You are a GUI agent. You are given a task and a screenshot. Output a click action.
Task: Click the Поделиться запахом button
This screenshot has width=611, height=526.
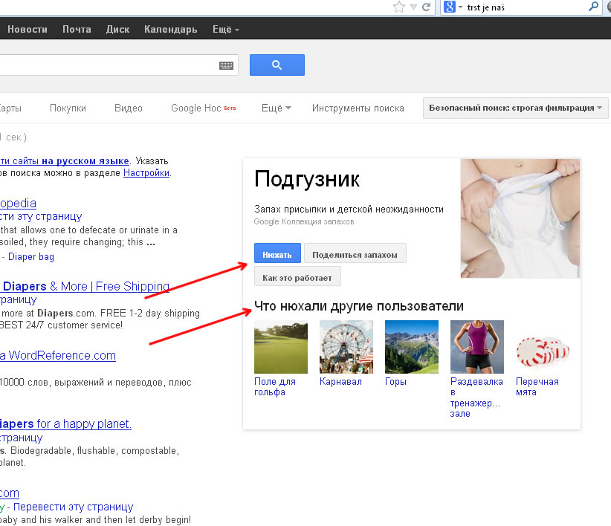click(x=355, y=254)
